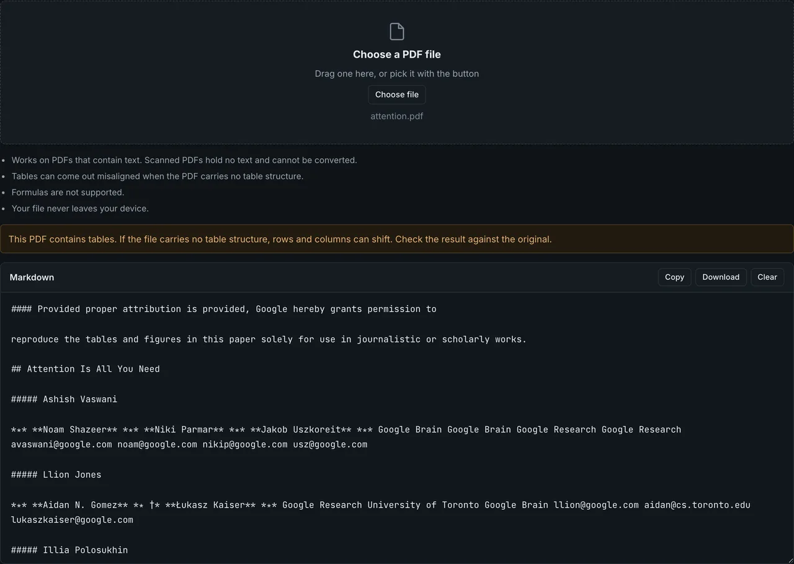This screenshot has height=564, width=794.
Task: Click the note 'Formulas are not supported.'
Action: click(x=68, y=192)
